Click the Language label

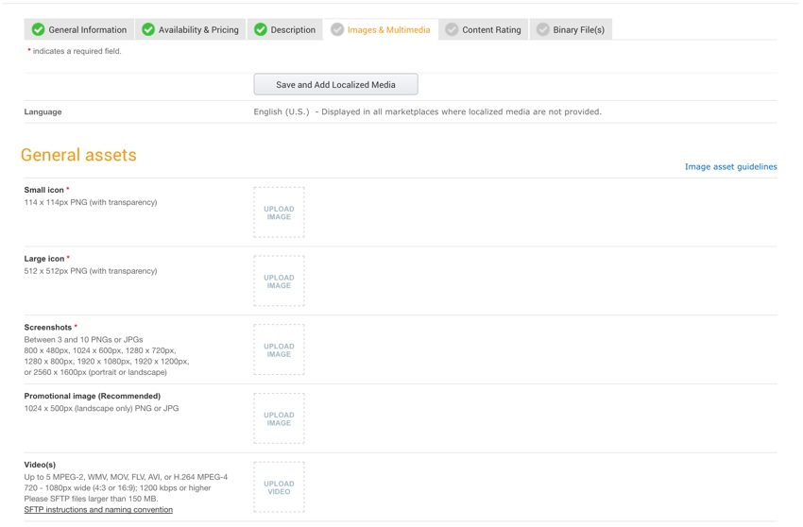tap(43, 111)
